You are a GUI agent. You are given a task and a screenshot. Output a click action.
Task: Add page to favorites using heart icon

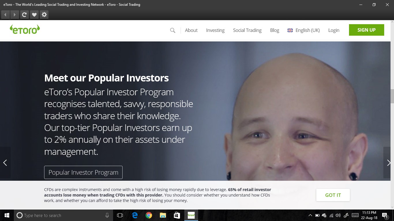pyautogui.click(x=34, y=15)
